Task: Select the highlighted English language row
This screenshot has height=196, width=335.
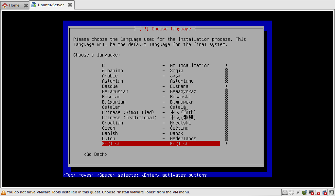Action: click(161, 143)
